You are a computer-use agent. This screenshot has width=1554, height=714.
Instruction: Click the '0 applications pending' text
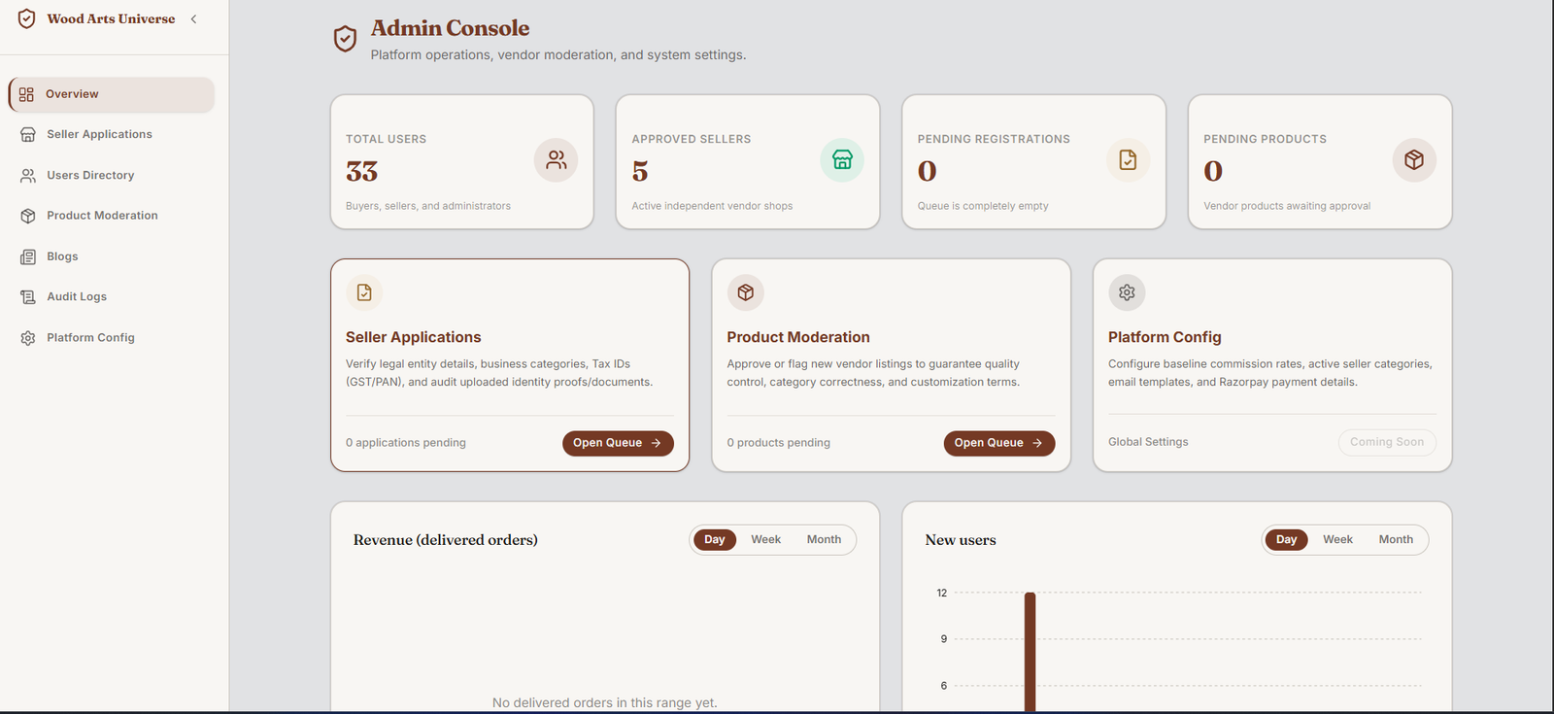406,443
